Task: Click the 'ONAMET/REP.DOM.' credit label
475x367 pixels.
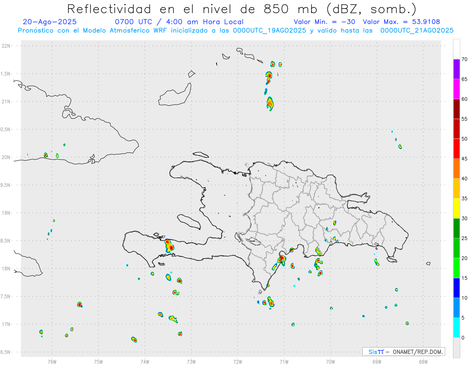Action: click(x=417, y=352)
